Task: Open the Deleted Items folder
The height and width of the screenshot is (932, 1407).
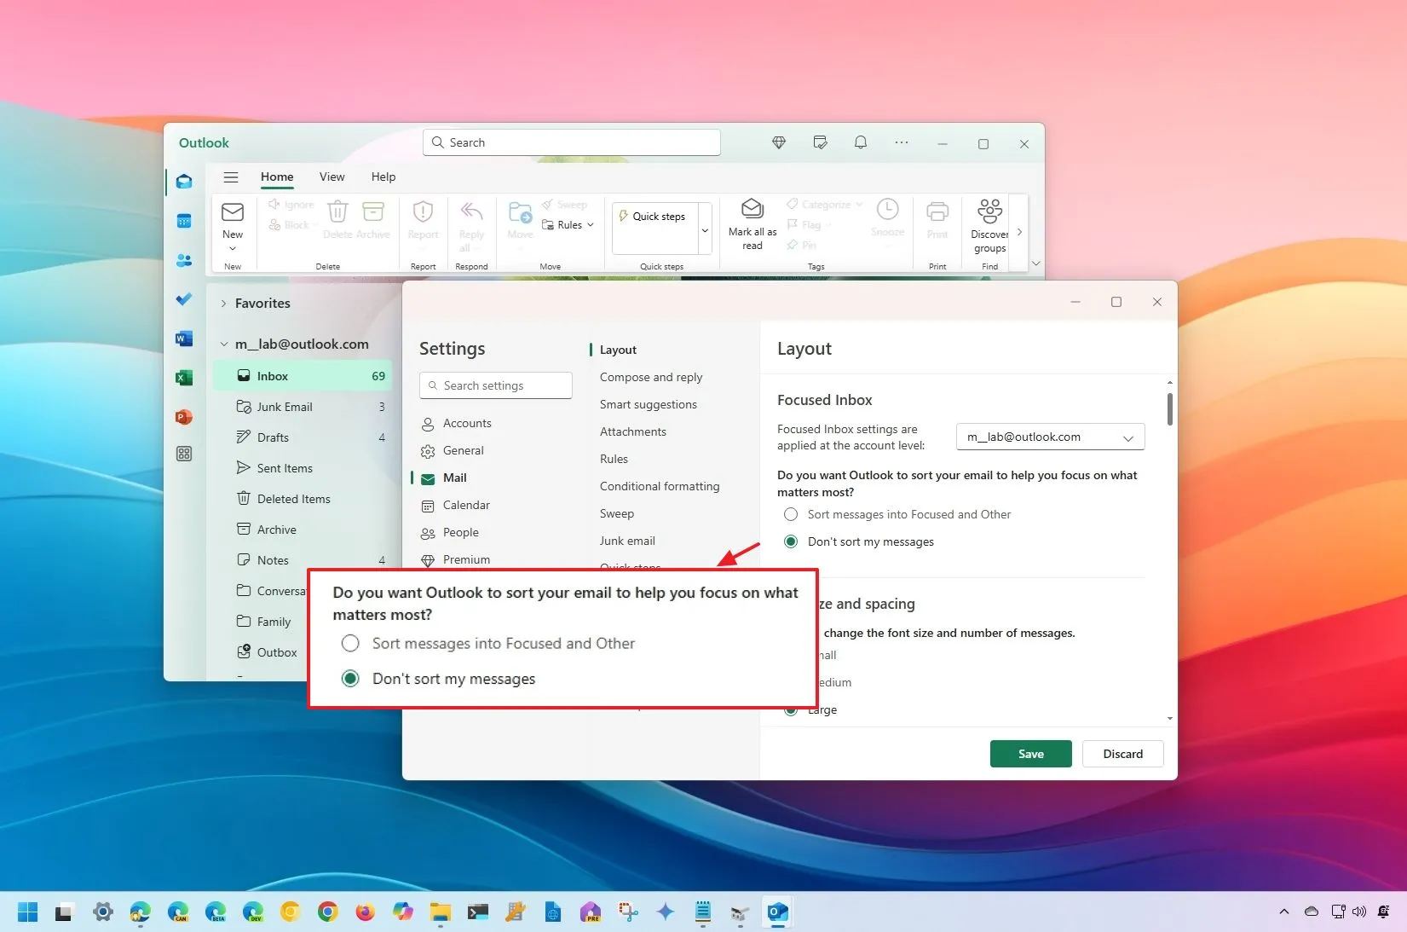Action: pyautogui.click(x=303, y=499)
